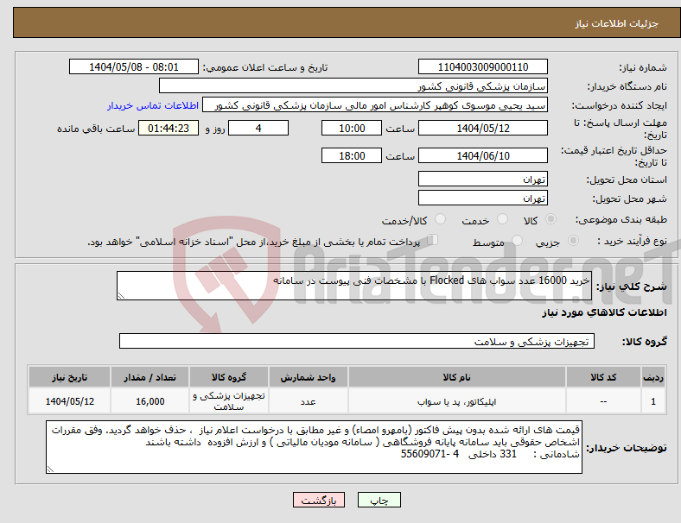This screenshot has height=523, width=681.
Task: Click the row number cell 1
Action: (653, 401)
